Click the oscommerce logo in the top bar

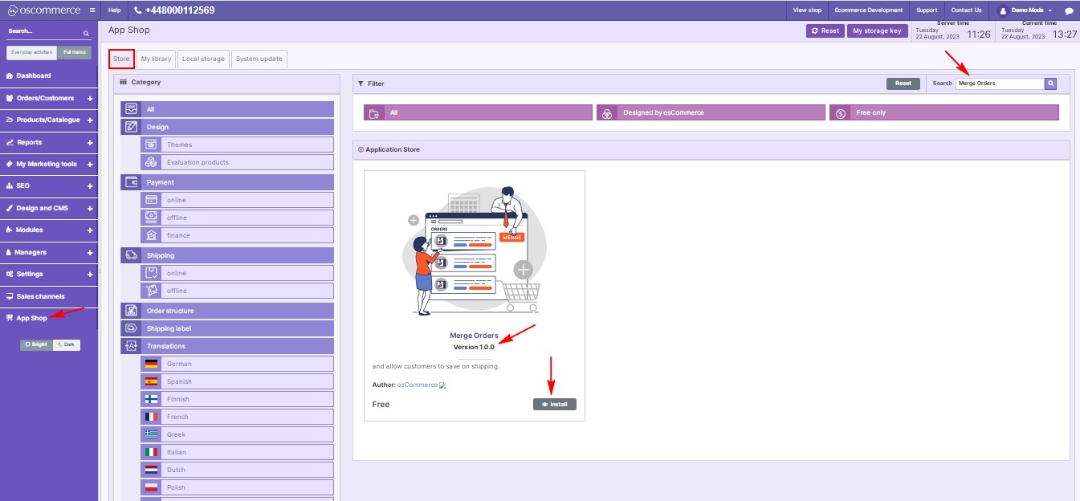(x=44, y=10)
